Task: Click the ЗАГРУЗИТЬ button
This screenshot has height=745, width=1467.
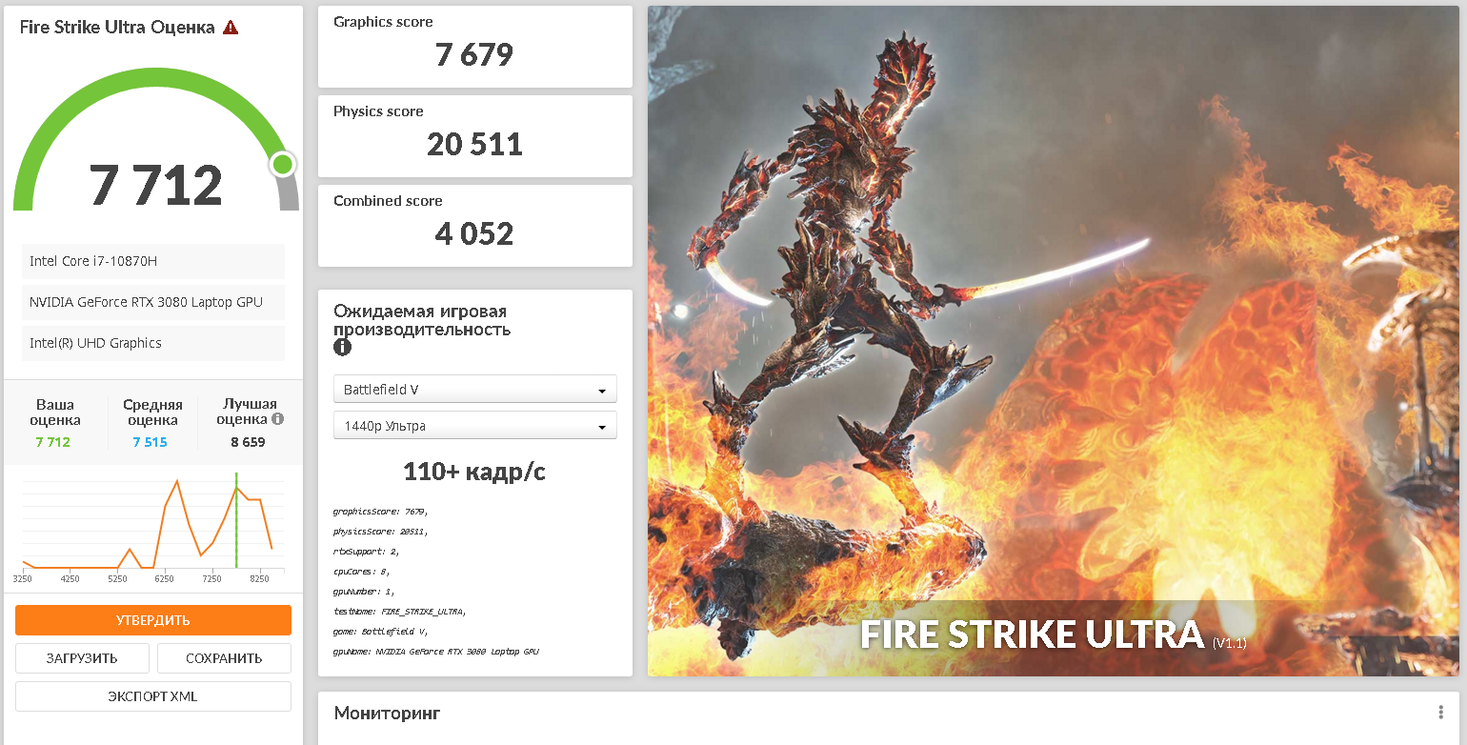Action: (82, 658)
